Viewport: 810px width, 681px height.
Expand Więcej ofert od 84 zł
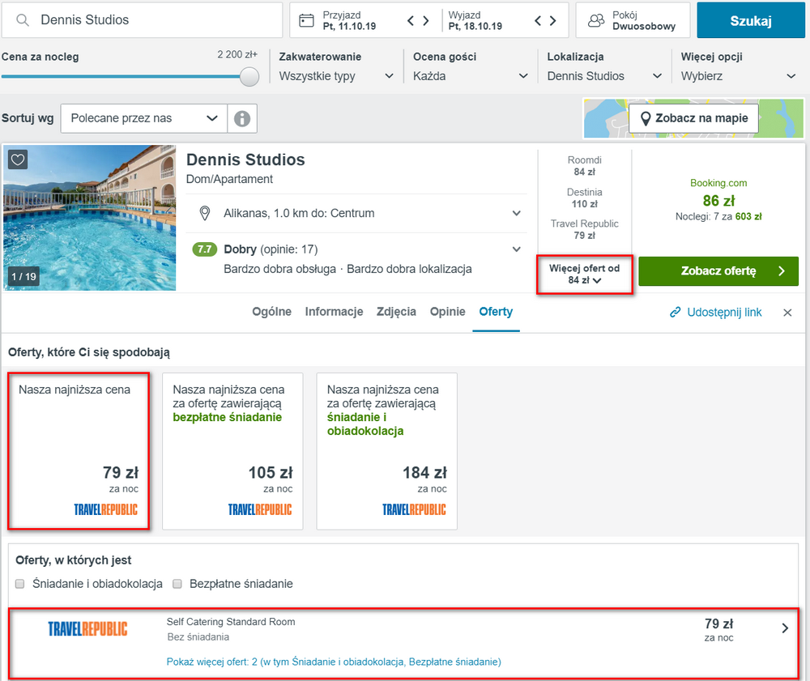click(584, 275)
